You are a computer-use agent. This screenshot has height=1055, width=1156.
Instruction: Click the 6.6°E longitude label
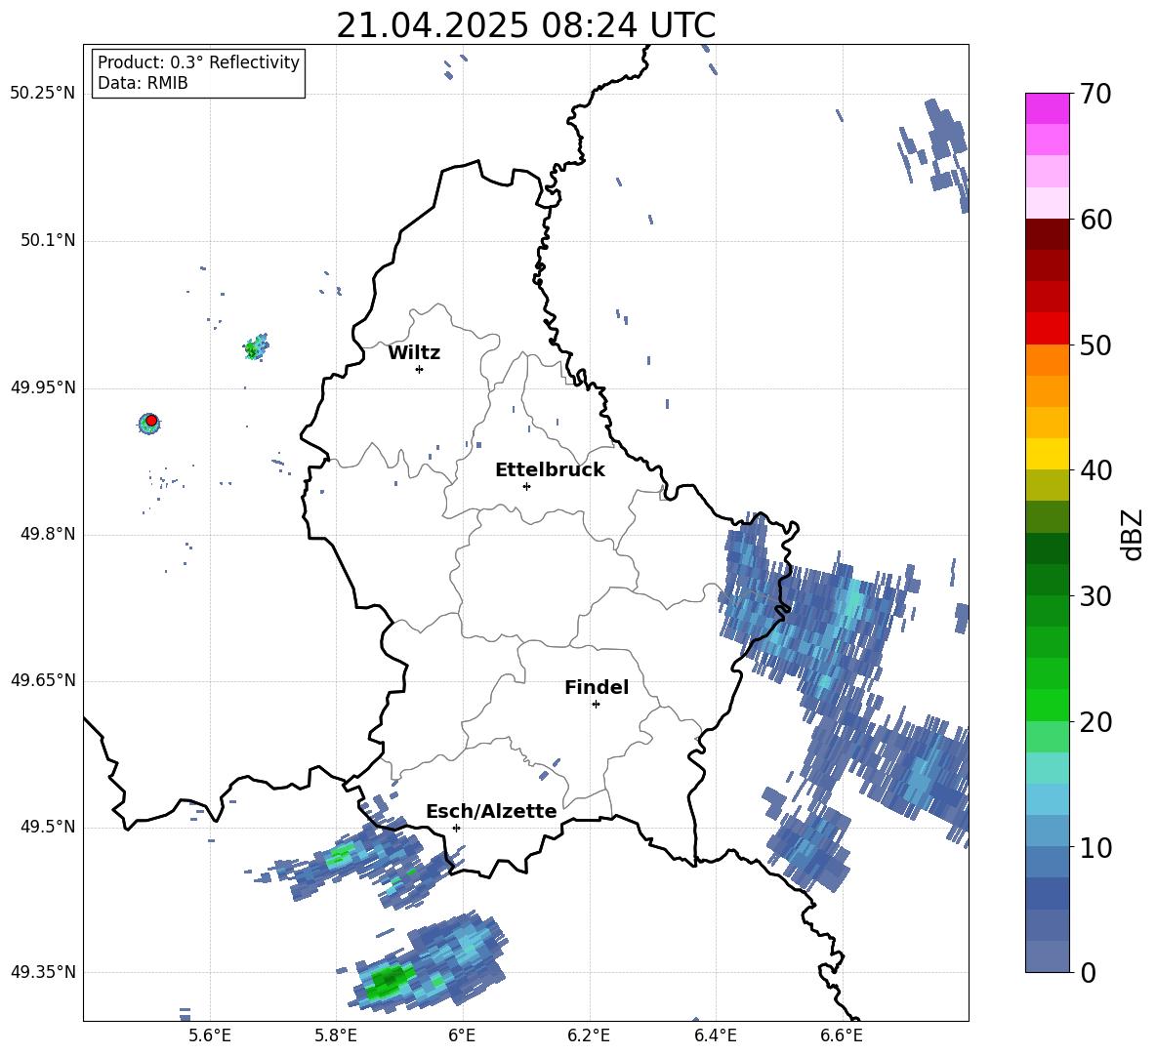pos(842,1035)
